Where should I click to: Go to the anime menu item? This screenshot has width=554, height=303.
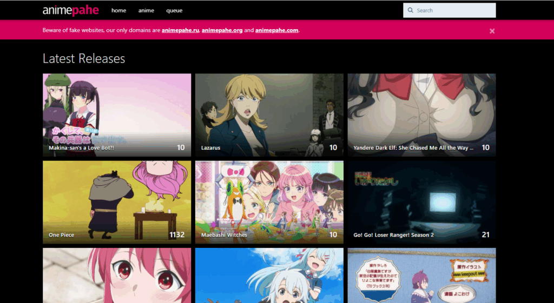146,10
